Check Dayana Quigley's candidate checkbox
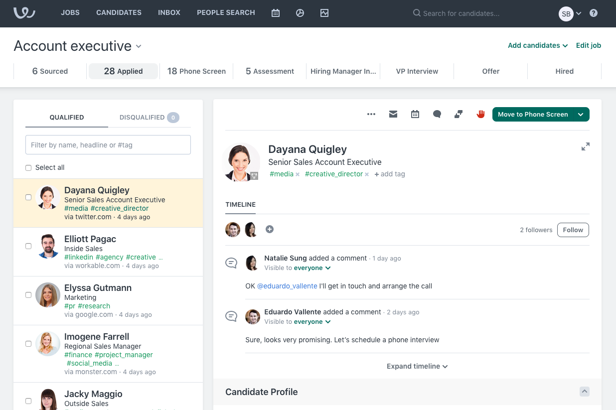 click(28, 197)
